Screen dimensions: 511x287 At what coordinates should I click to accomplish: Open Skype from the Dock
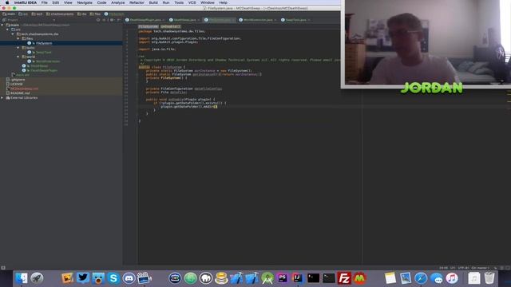tap(113, 278)
